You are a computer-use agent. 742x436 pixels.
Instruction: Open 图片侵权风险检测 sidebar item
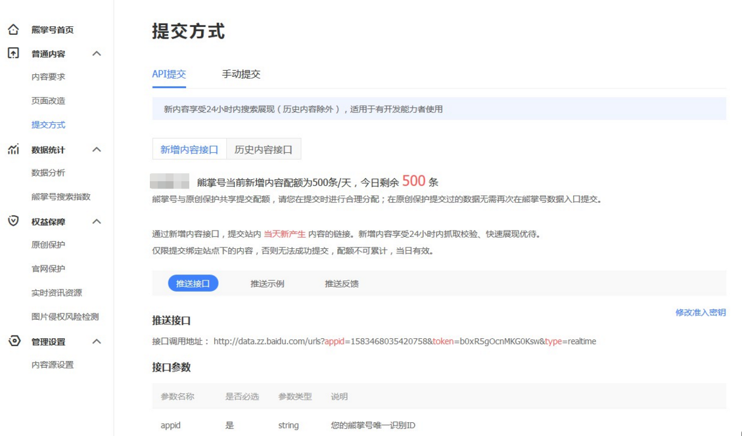65,316
